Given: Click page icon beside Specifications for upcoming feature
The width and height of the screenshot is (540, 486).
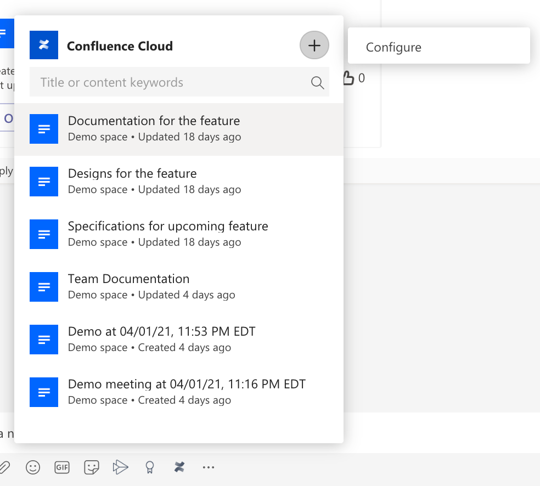Looking at the screenshot, I should tap(44, 234).
